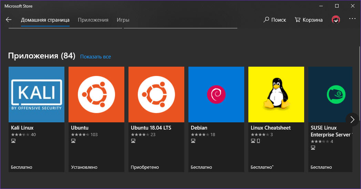
Task: Switch to the Домашняя страница tab
Action: coord(45,20)
